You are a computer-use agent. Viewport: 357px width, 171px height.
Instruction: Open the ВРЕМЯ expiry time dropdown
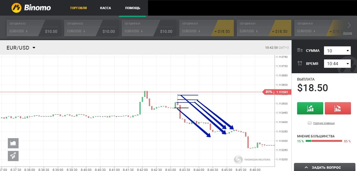(x=337, y=63)
